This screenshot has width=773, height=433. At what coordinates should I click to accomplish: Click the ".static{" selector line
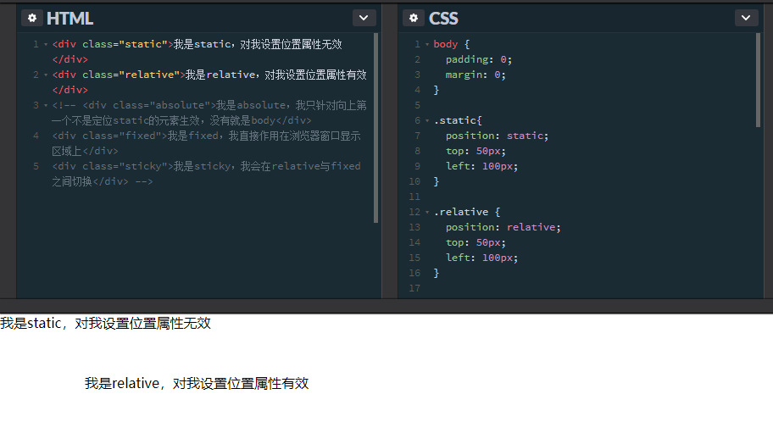[x=458, y=120]
